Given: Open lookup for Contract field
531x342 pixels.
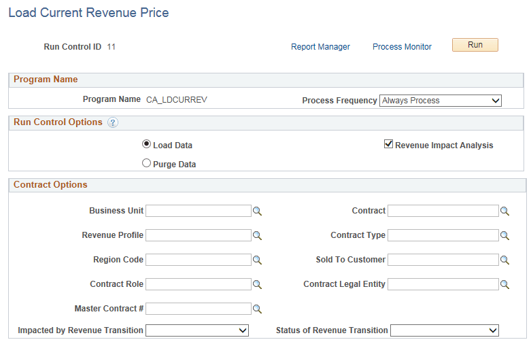Looking at the screenshot, I should 504,211.
